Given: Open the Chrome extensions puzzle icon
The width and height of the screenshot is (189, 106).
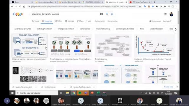Looking at the screenshot, I should click(165, 6).
